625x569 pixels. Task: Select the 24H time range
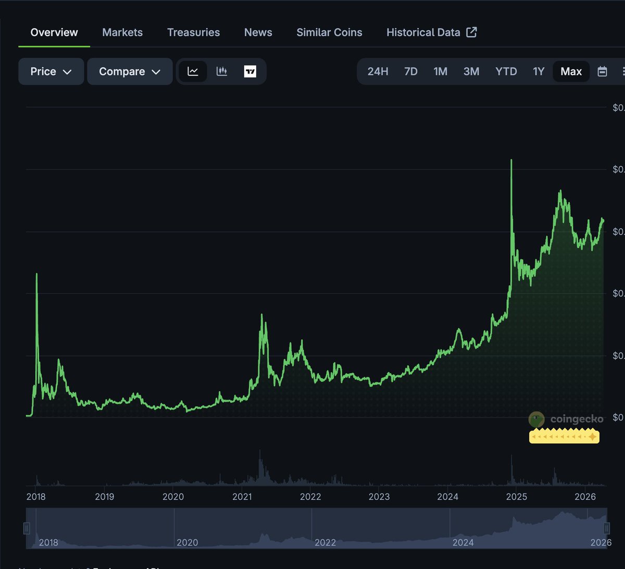pos(378,71)
